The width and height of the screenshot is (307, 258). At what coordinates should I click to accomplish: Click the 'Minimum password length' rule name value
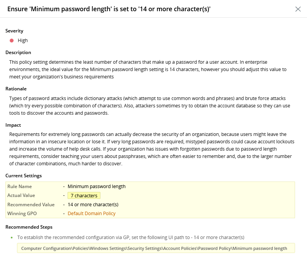pos(97,187)
